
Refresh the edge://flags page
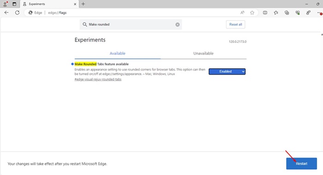click(x=18, y=12)
